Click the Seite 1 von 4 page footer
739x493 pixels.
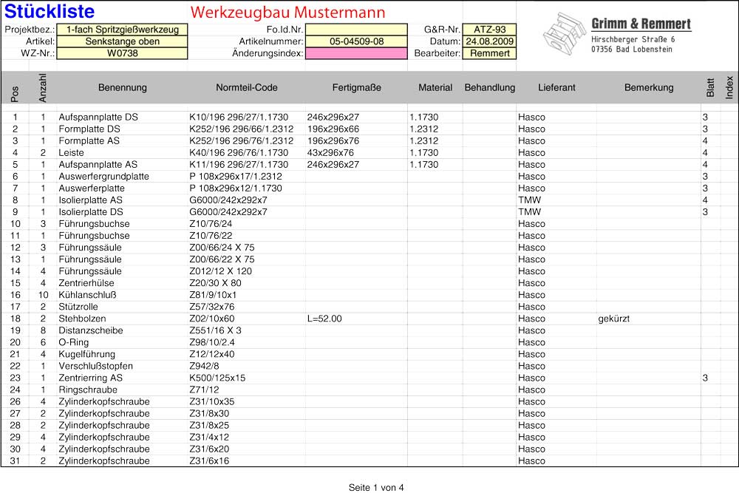pyautogui.click(x=376, y=487)
